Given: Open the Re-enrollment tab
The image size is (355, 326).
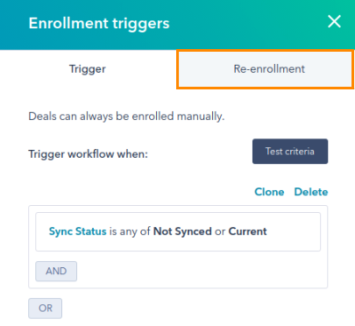Looking at the screenshot, I should (266, 69).
